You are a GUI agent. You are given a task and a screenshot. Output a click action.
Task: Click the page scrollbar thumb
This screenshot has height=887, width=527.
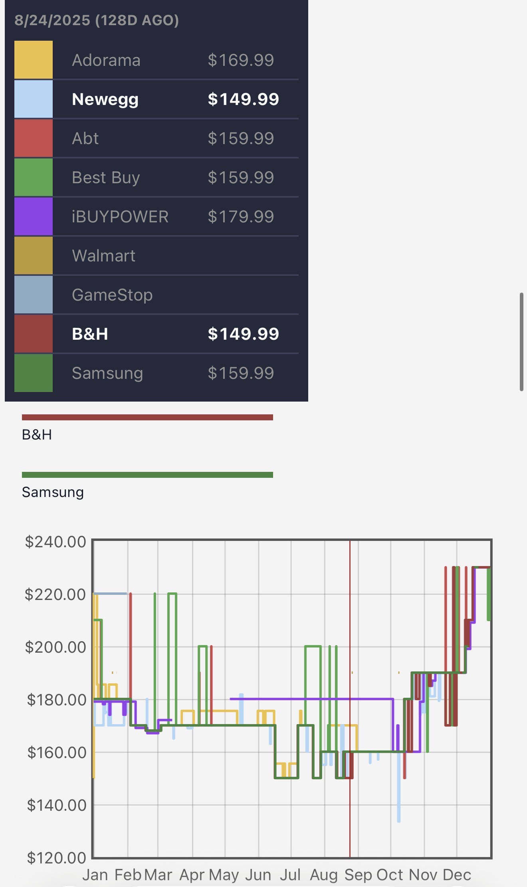[x=521, y=342]
